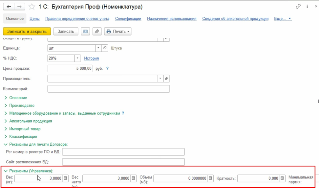Click the Записать и закрыть button
319x188 pixels.
point(27,31)
